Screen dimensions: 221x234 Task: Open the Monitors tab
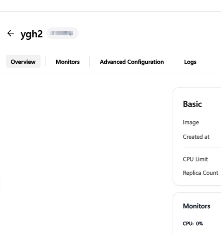[x=67, y=62]
